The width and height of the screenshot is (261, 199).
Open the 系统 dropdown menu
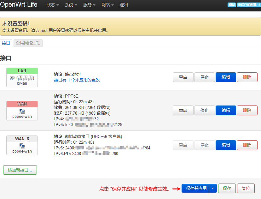point(71,5)
